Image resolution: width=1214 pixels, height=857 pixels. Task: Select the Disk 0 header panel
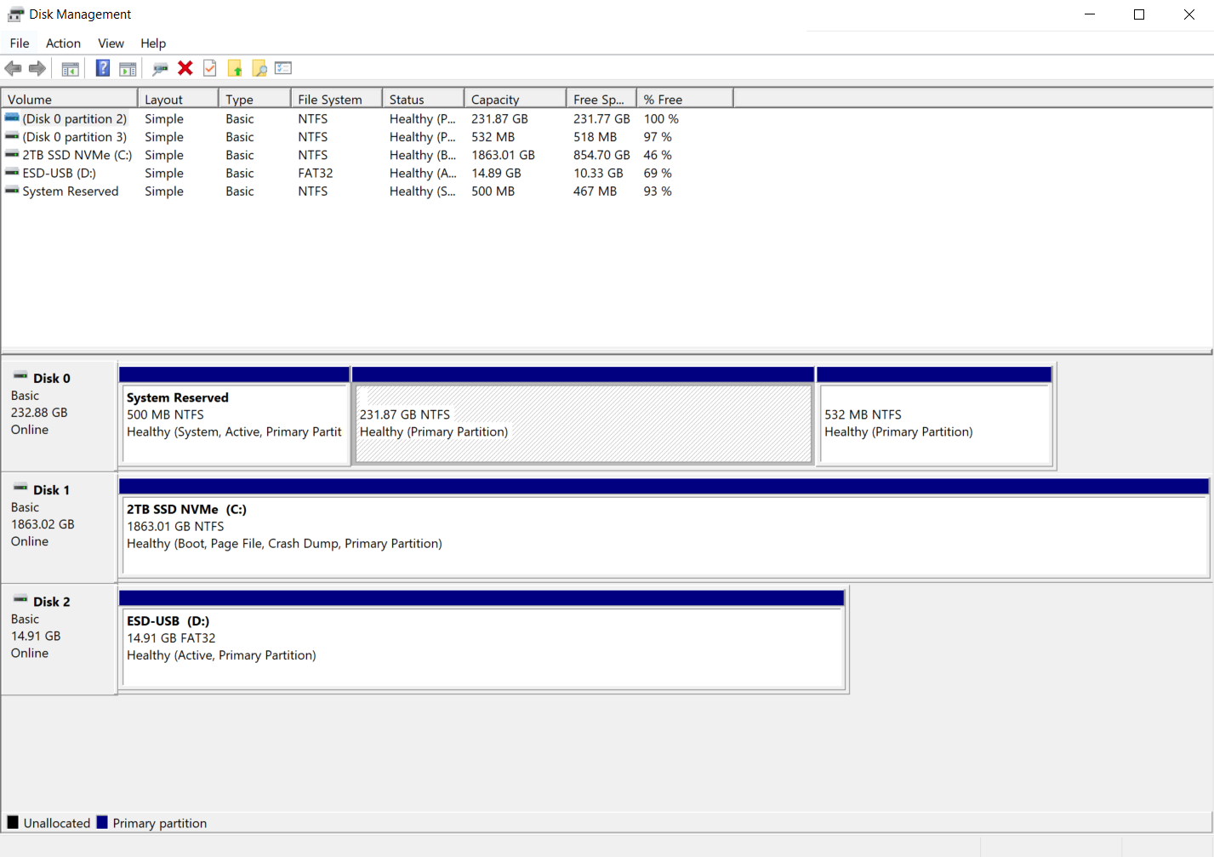59,416
